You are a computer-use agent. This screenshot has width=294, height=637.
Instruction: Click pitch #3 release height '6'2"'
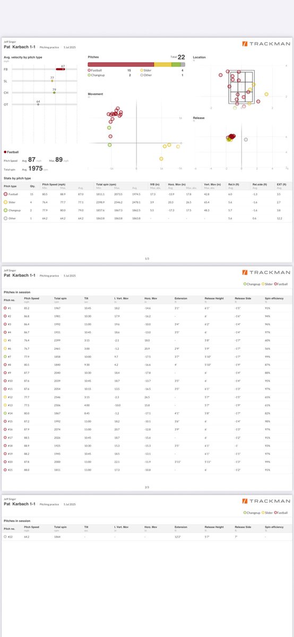207,324
